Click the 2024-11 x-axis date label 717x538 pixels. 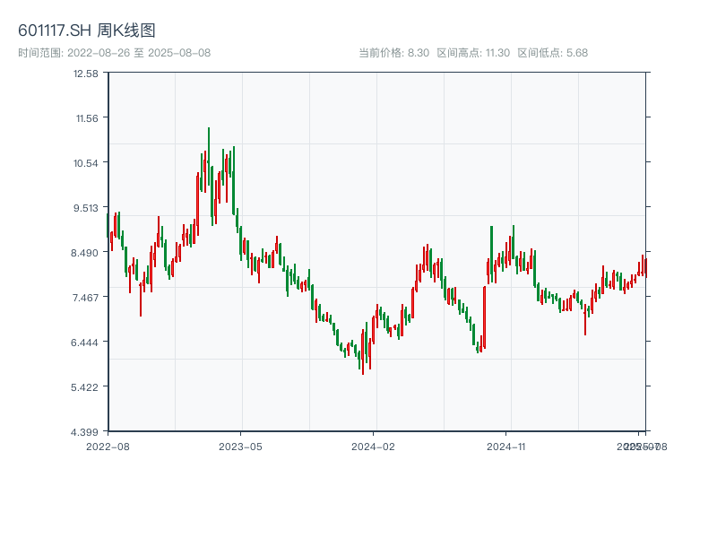[505, 446]
